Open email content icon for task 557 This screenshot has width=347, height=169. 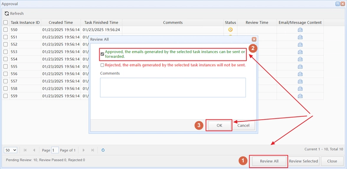(300, 81)
